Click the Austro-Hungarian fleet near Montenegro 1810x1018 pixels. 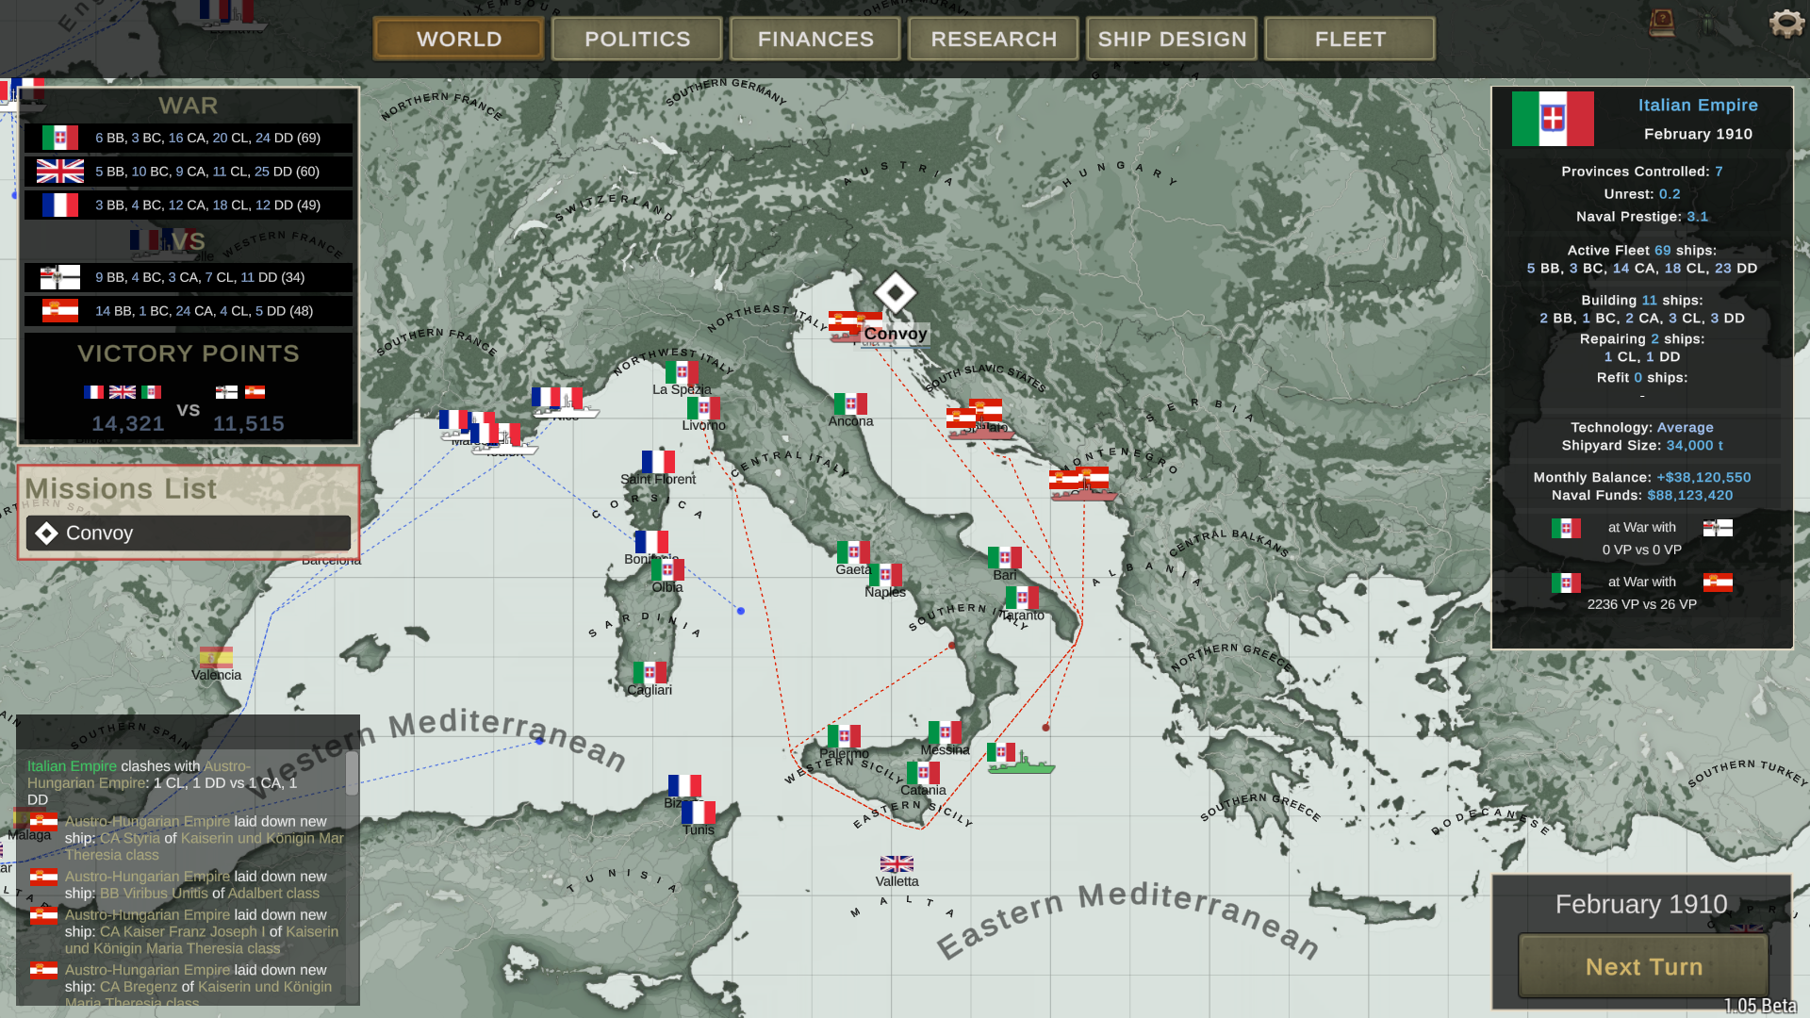tap(1083, 490)
